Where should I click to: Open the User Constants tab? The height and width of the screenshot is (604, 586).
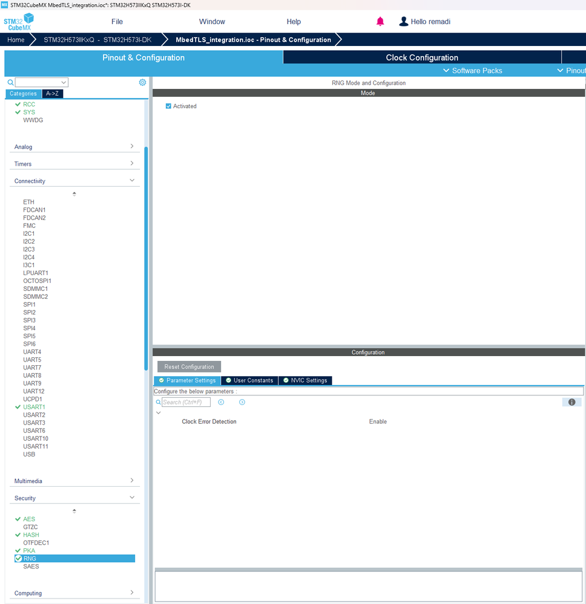tap(249, 380)
